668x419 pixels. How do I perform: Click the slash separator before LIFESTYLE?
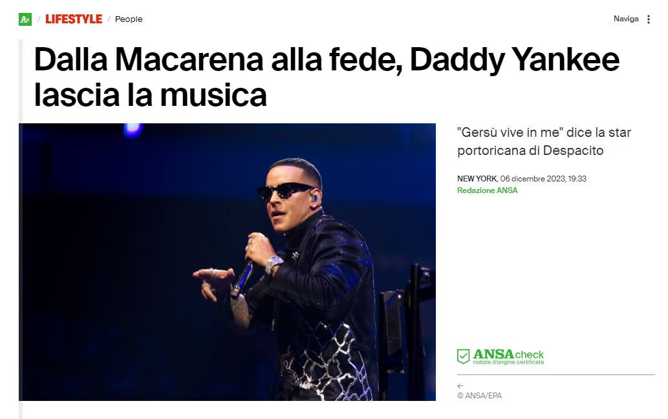coord(39,19)
